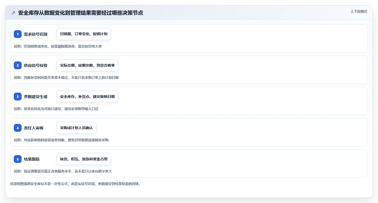The height and width of the screenshot is (203, 378).
Task: Select the step number 4 badge
Action: point(18,128)
